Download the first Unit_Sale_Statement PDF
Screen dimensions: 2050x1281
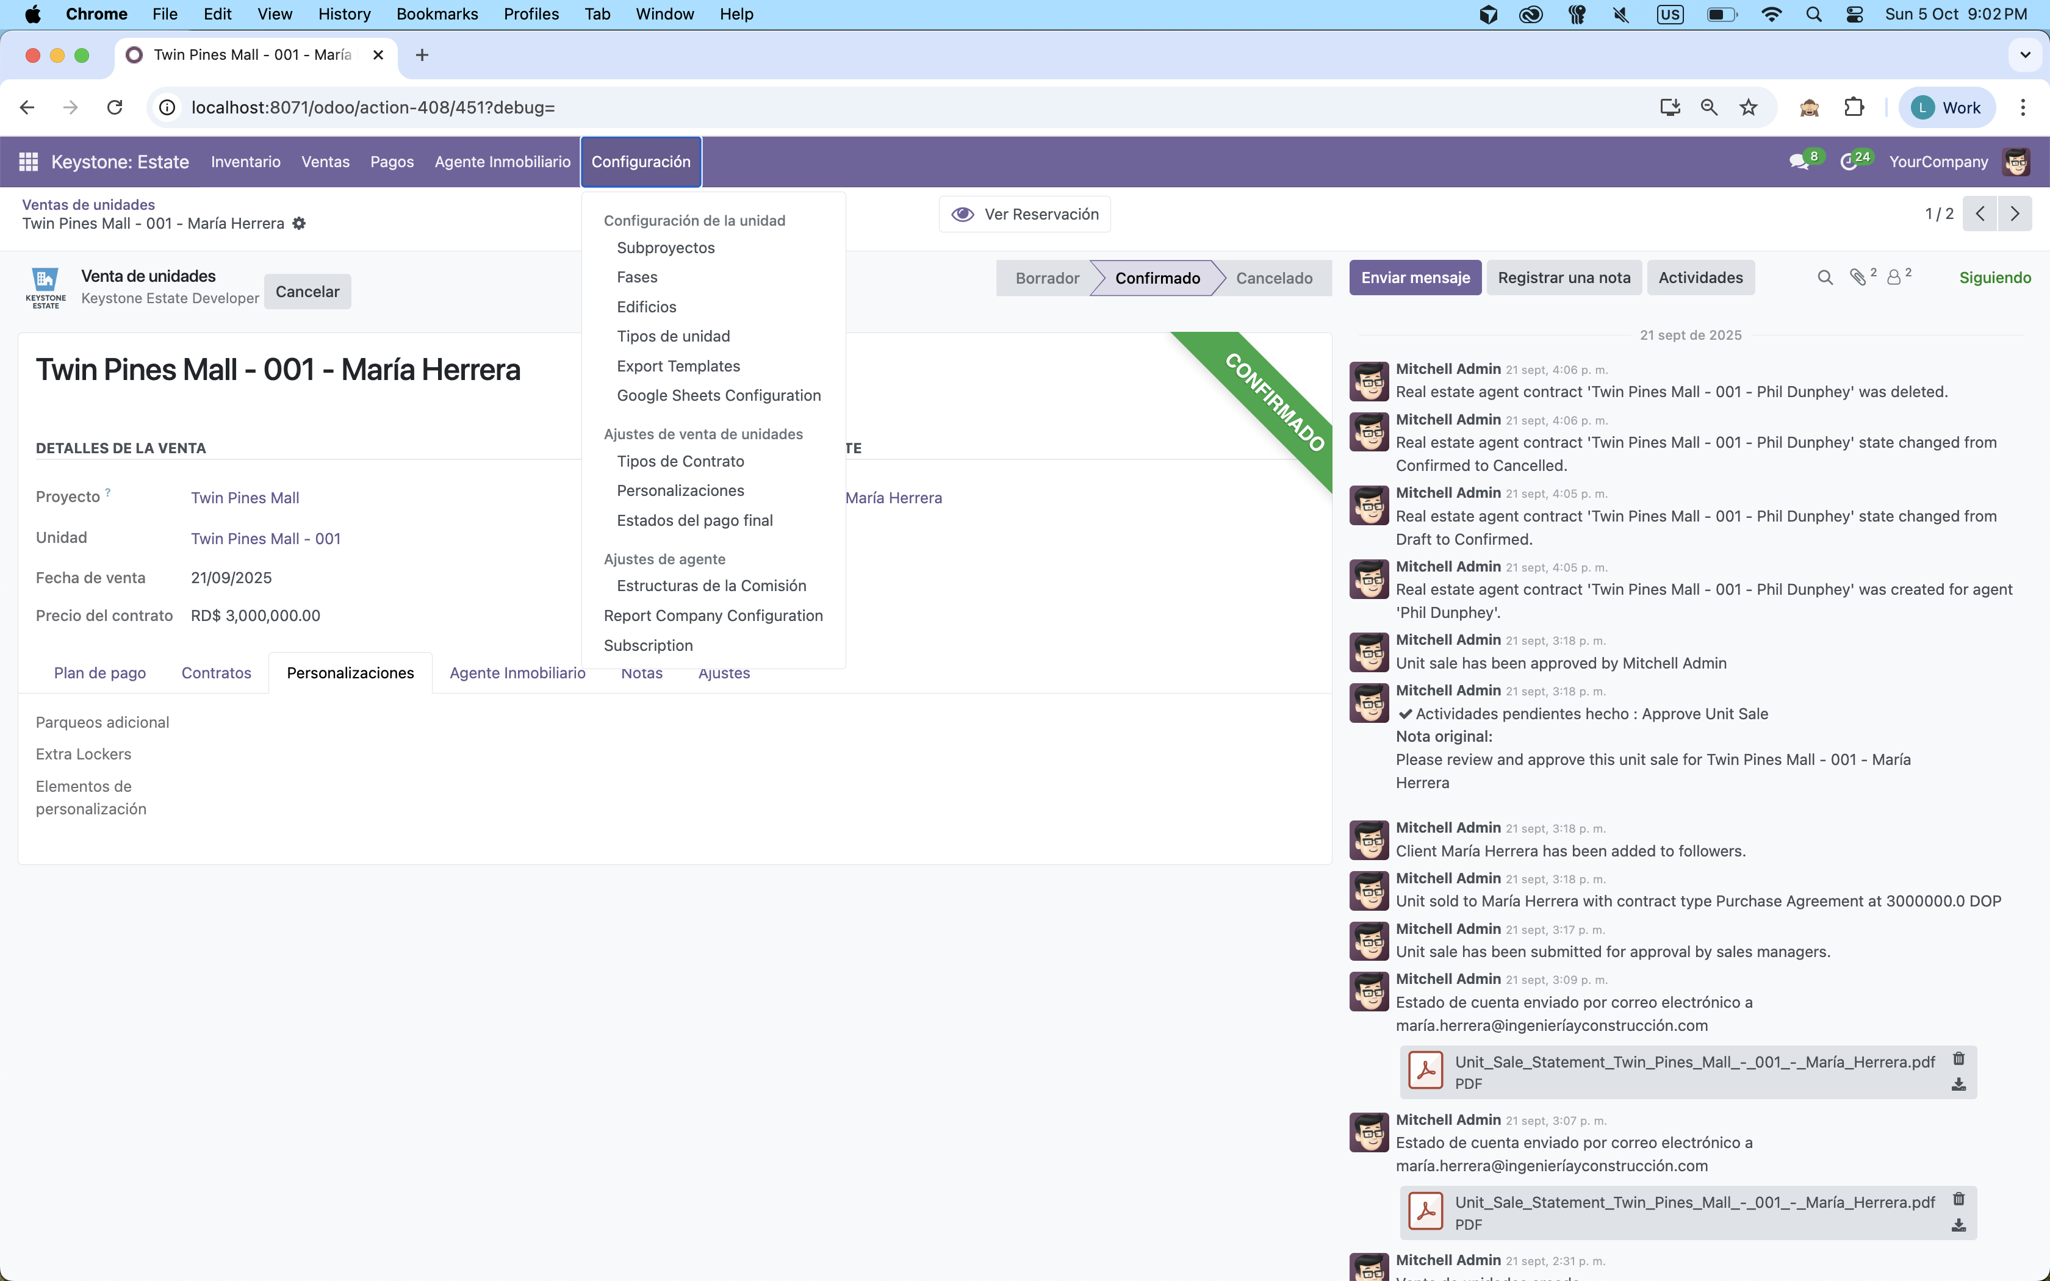(1958, 1085)
